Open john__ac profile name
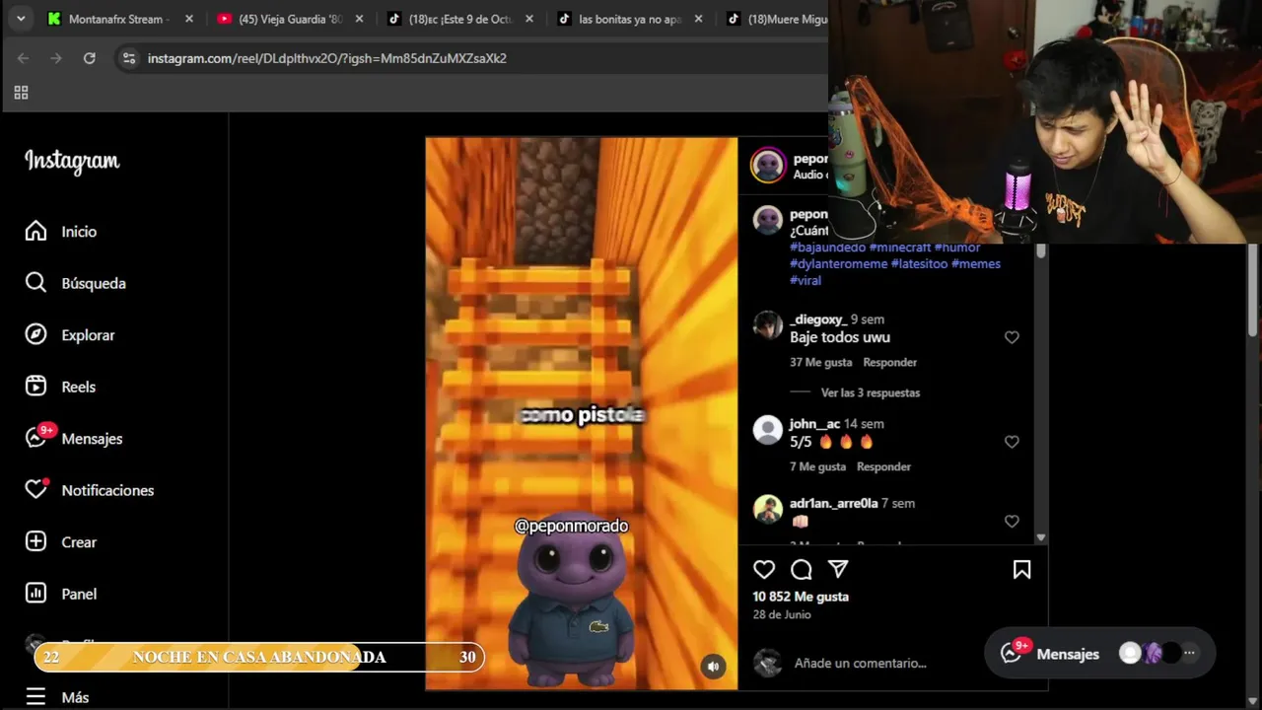The height and width of the screenshot is (710, 1262). (x=814, y=424)
